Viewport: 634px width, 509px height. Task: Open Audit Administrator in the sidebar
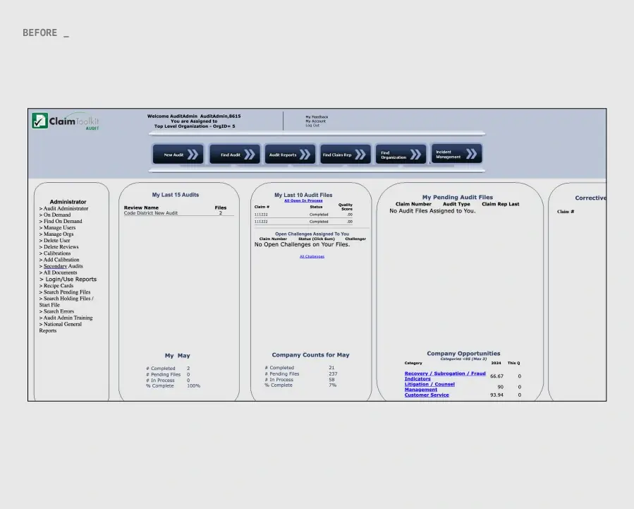click(63, 208)
